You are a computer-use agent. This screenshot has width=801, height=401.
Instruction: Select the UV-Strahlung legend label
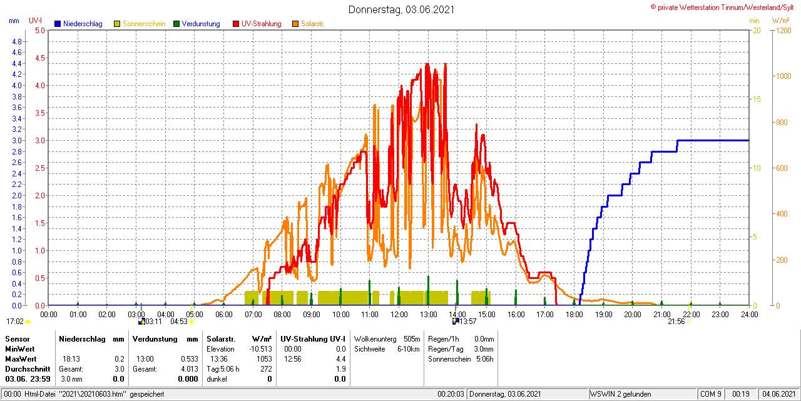pos(262,24)
